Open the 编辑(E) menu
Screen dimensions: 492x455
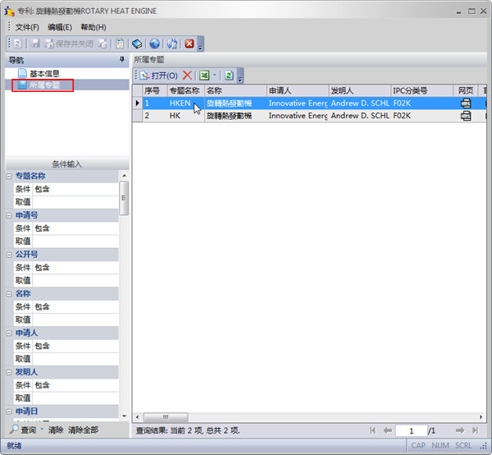click(60, 27)
